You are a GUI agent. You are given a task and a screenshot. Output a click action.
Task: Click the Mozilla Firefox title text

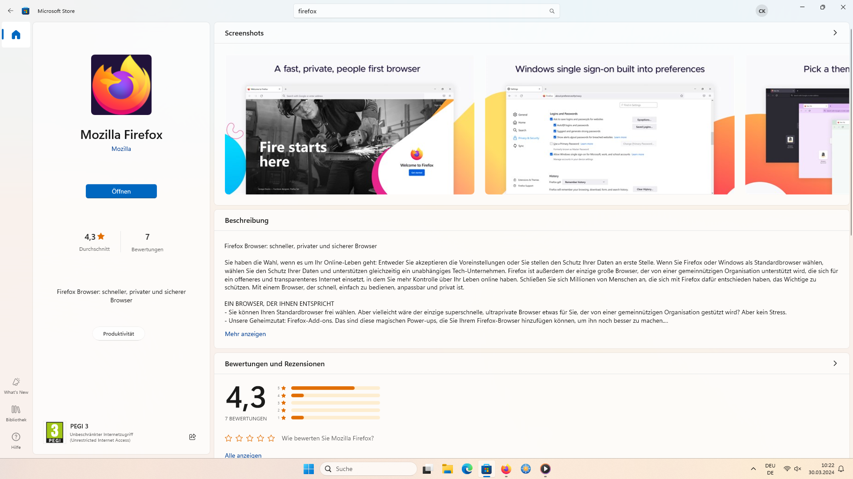121,135
